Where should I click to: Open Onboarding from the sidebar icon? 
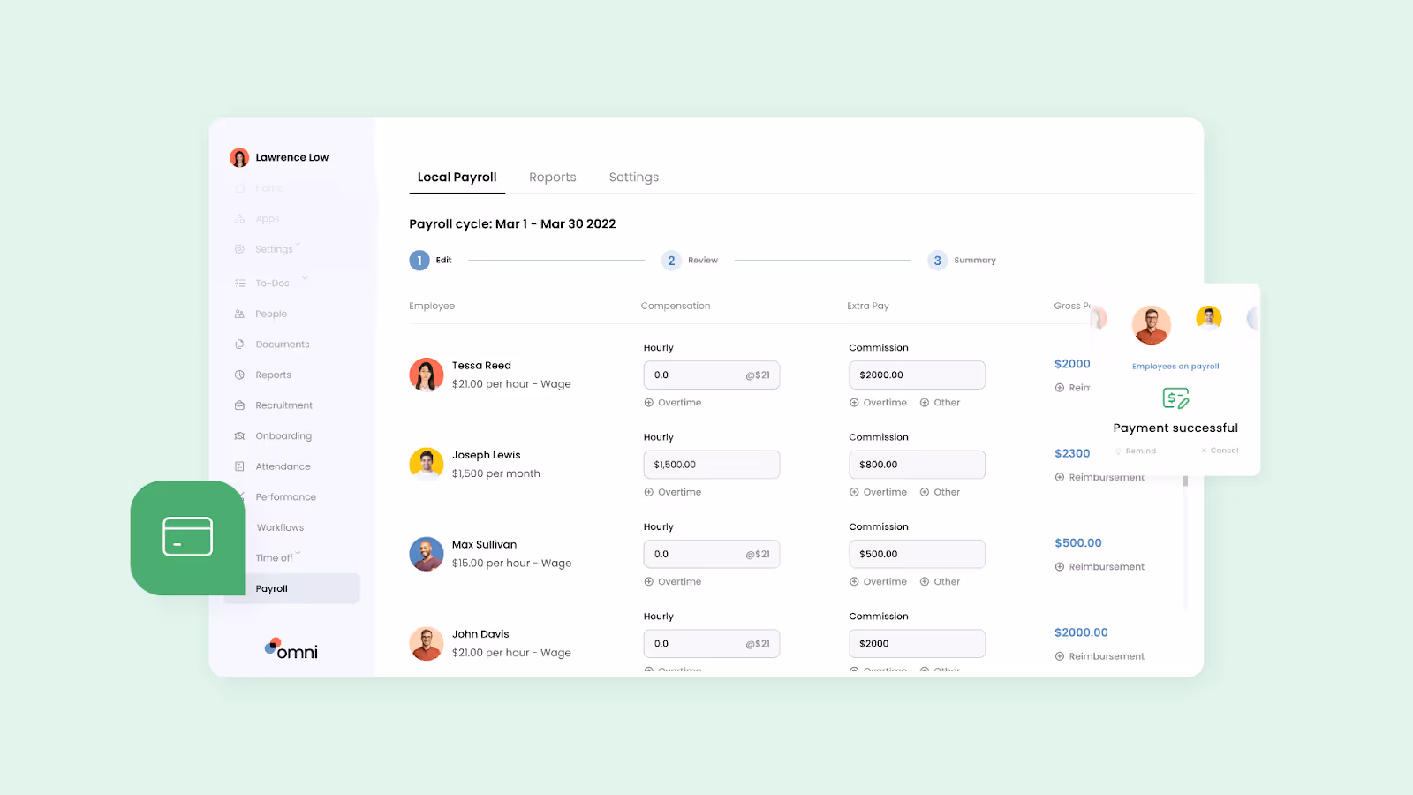point(239,435)
